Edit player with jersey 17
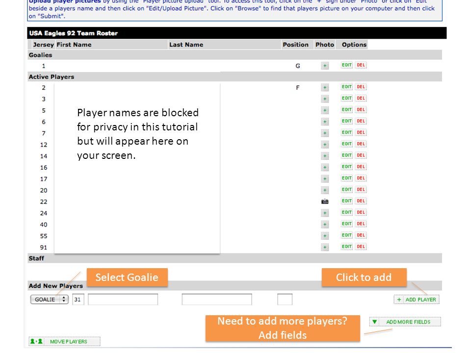The width and height of the screenshot is (471, 353). (x=347, y=178)
